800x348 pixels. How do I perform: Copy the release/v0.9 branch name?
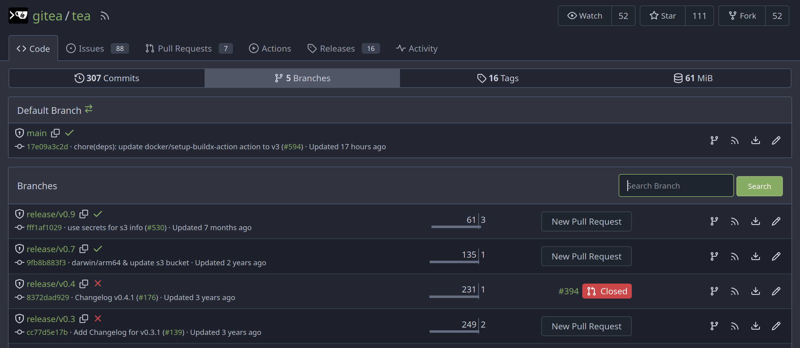point(84,214)
